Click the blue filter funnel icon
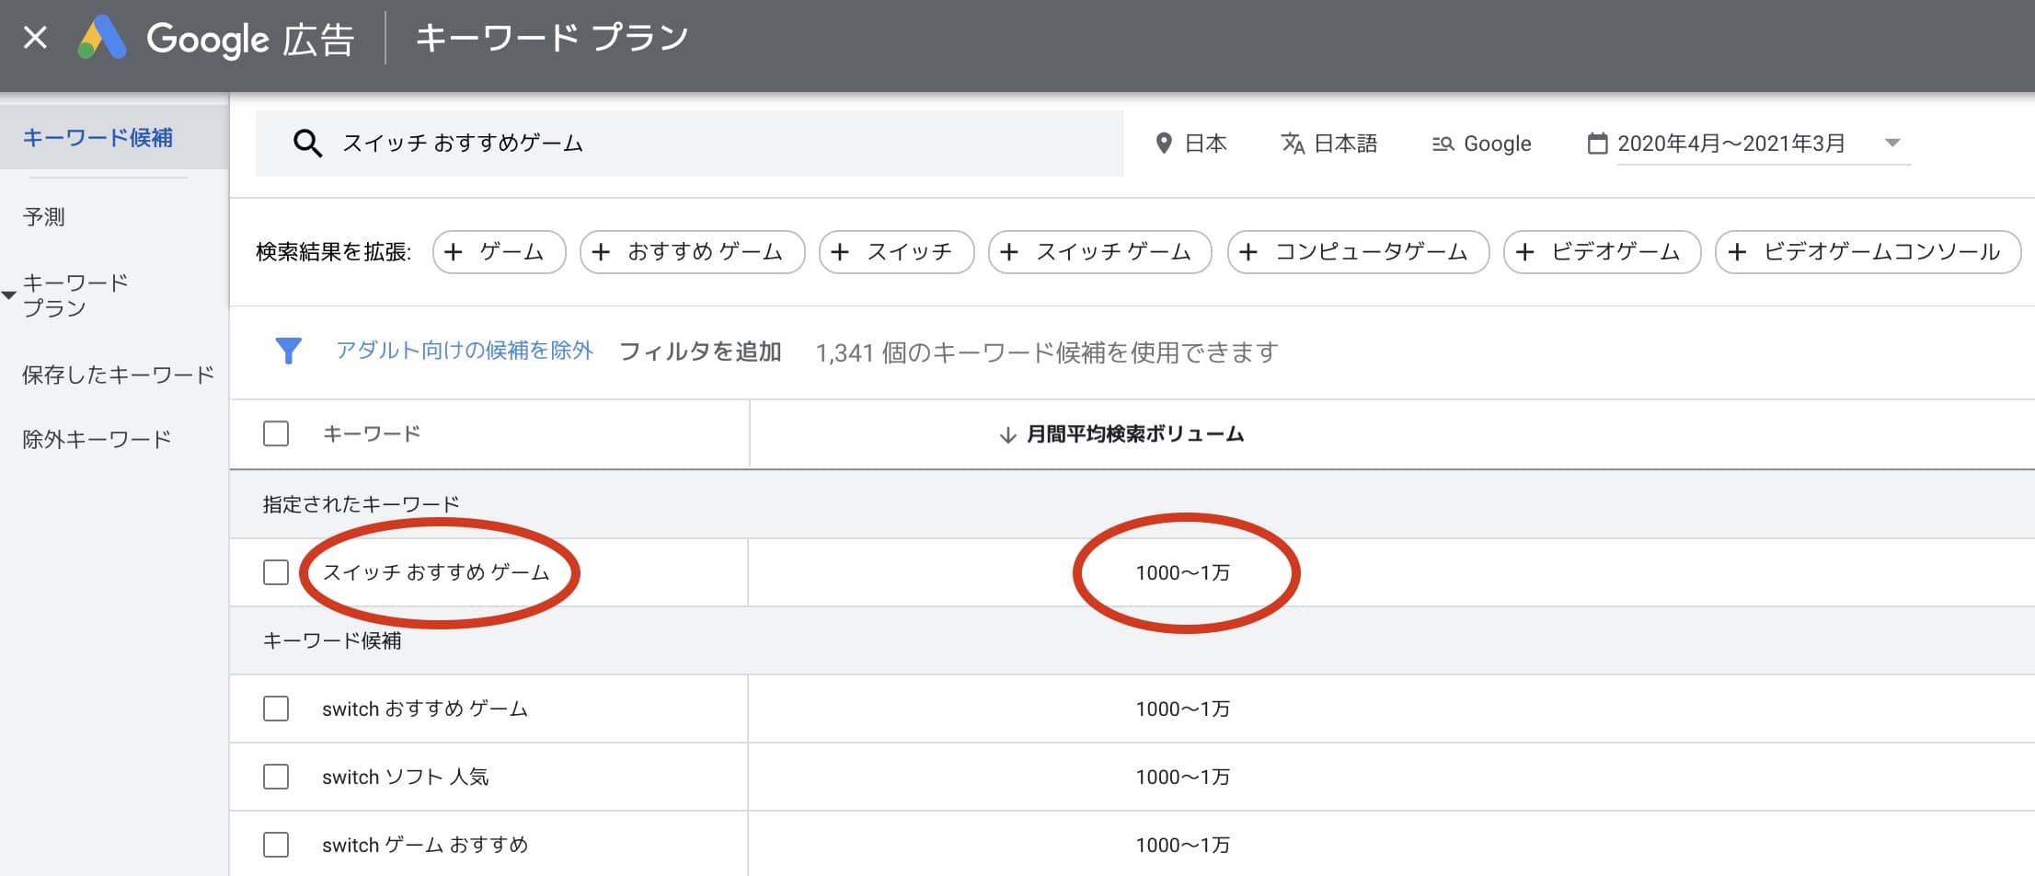Image resolution: width=2035 pixels, height=876 pixels. pyautogui.click(x=288, y=351)
